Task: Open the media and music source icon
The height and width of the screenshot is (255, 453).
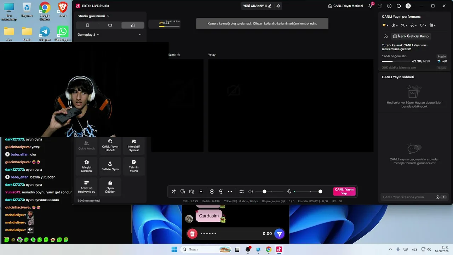Action: [x=183, y=192]
